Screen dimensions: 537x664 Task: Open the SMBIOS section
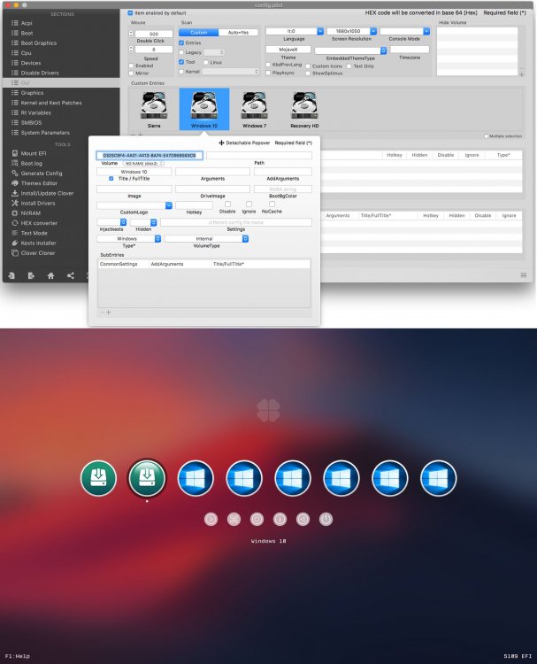[x=31, y=122]
